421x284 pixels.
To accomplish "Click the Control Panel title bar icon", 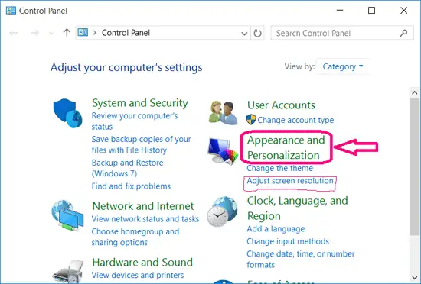I will coord(11,11).
